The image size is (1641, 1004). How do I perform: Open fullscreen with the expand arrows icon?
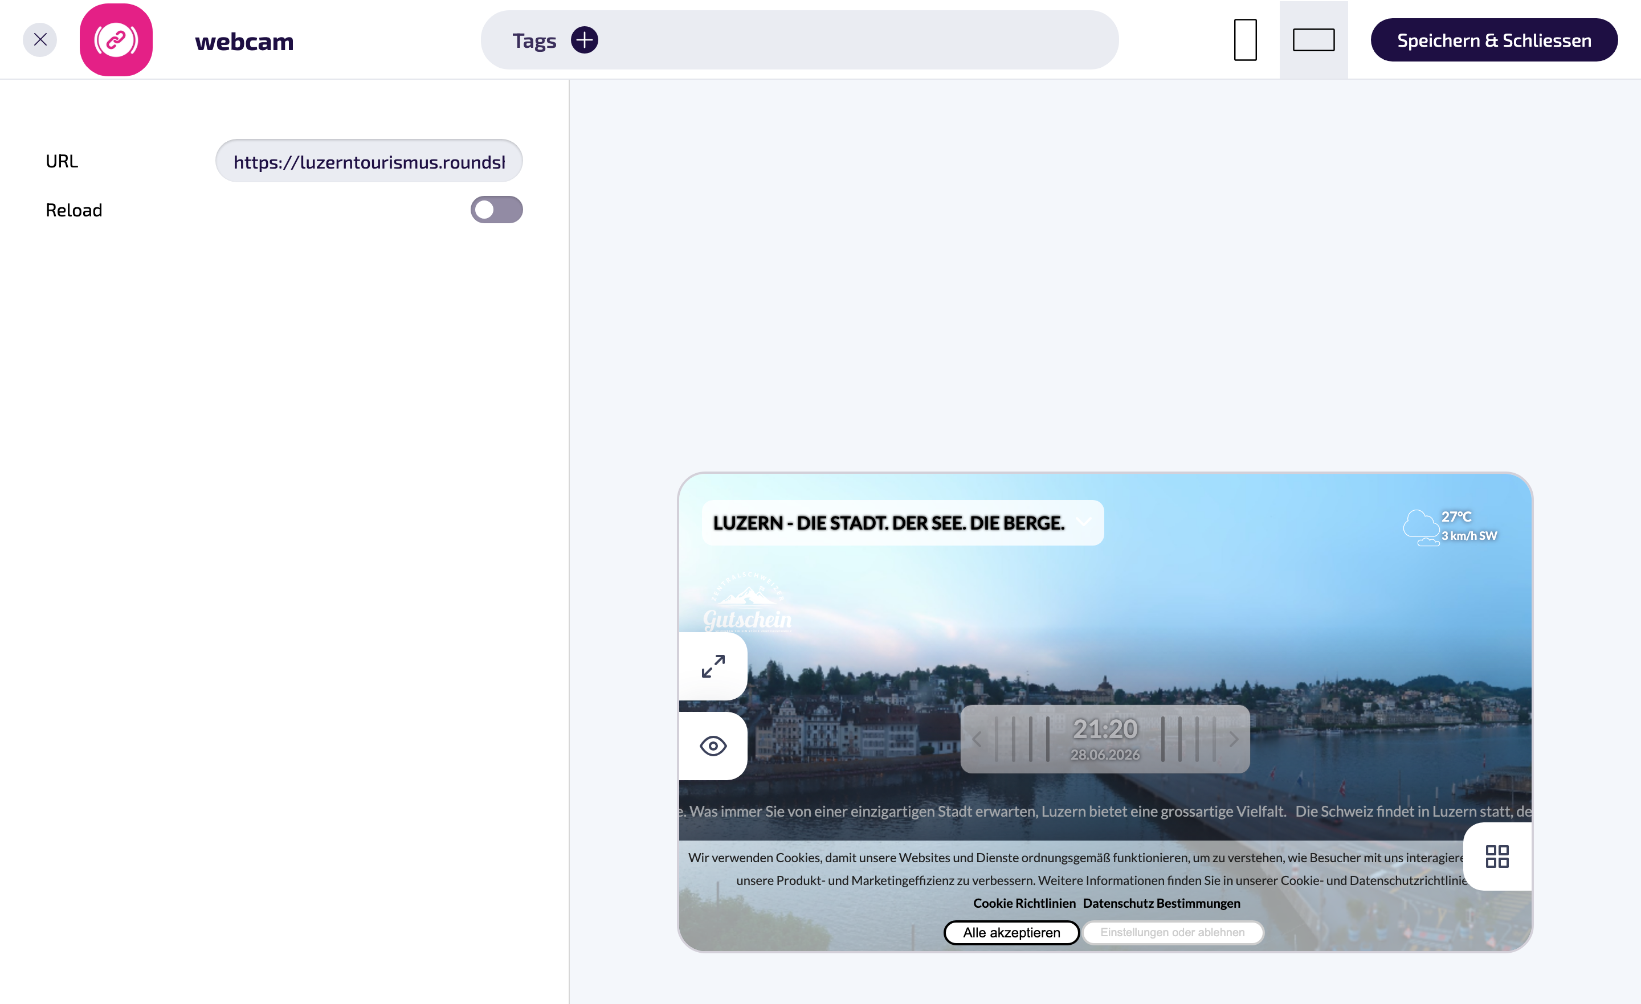coord(713,666)
